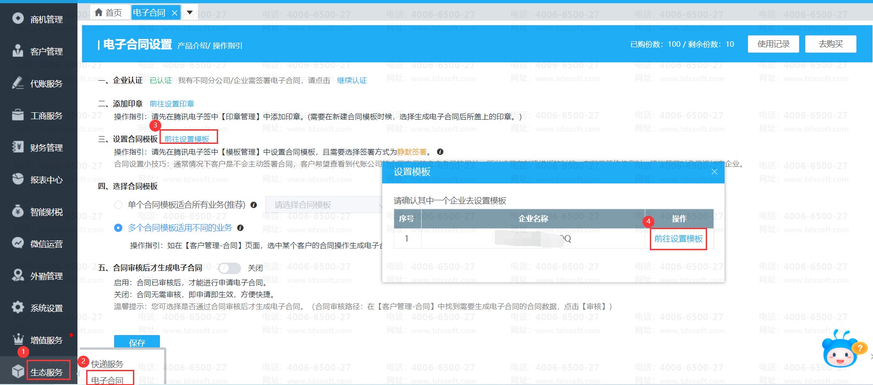Close the 设置模板 dialog
The image size is (873, 385).
(x=714, y=172)
